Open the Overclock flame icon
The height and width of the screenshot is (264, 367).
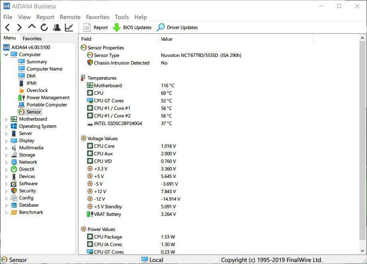(22, 90)
